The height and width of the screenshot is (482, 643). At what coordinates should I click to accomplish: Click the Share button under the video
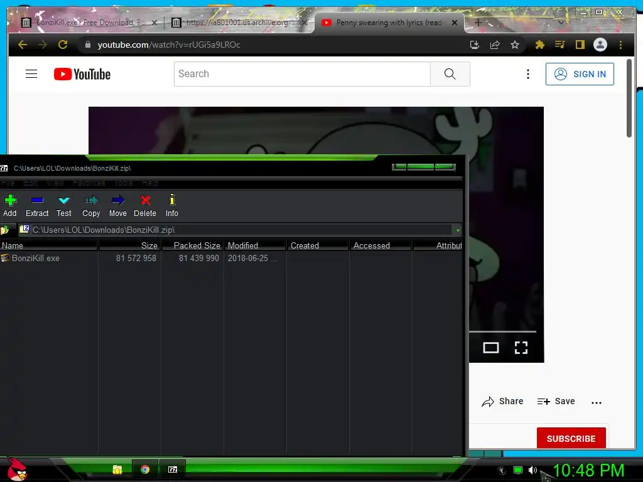pos(502,402)
